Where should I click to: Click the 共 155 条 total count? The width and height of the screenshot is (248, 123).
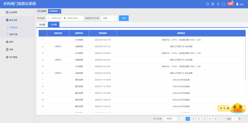157,119
